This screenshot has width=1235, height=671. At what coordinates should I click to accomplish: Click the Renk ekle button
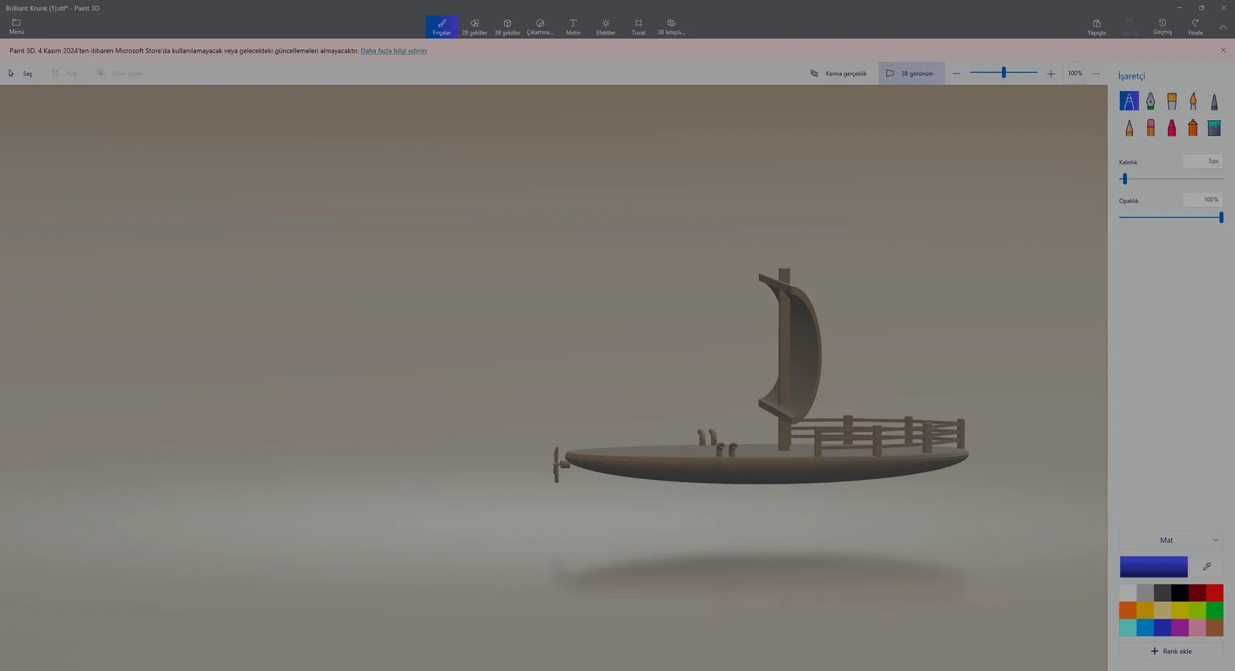tap(1171, 651)
